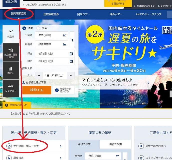Swap departure and arrival airports
Screen dimensions: 172x160
[x=72, y=40]
